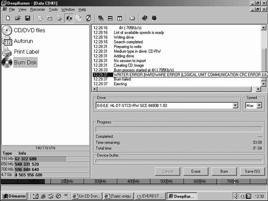Click the refresh arrows toolbar icon
Image resolution: width=268 pixels, height=201 pixels.
click(88, 18)
